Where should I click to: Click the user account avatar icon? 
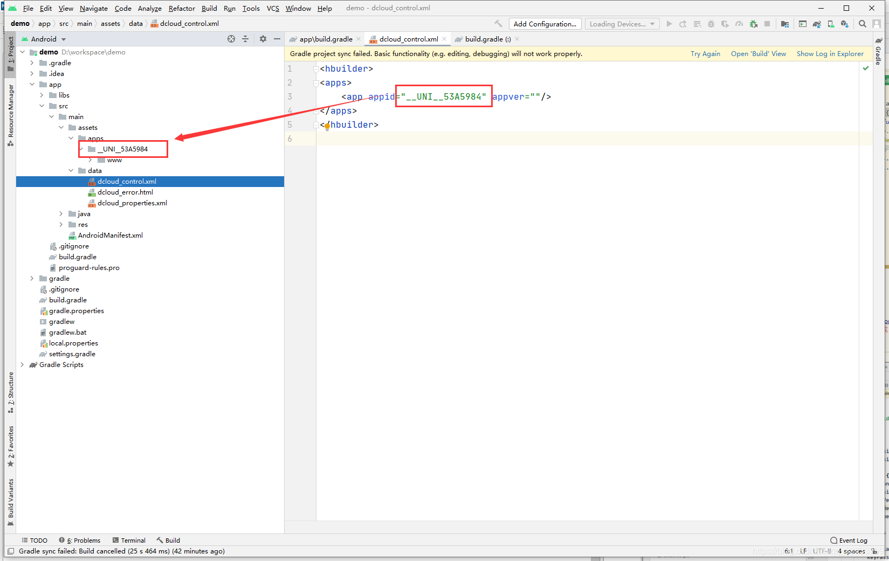[877, 24]
